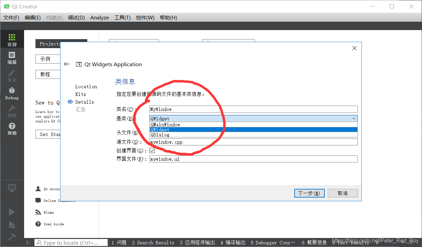
Task: Go back with the wizard arrow
Action: click(67, 64)
